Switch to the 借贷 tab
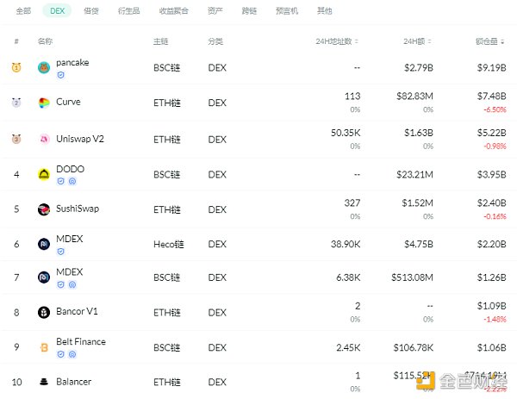The width and height of the screenshot is (517, 399). [x=90, y=11]
